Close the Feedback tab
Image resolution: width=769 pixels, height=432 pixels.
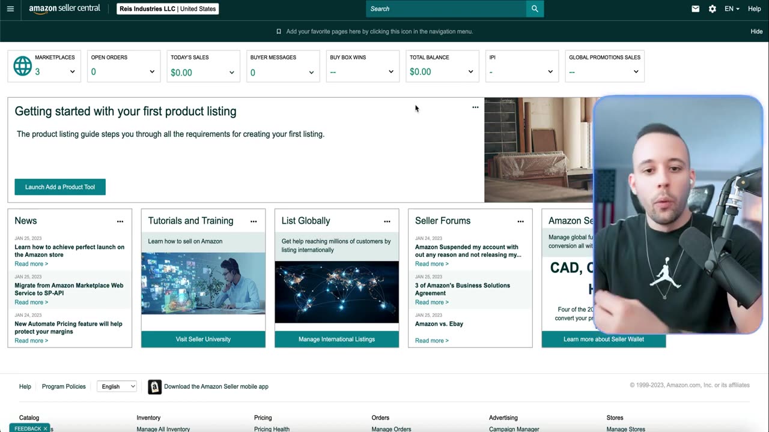click(45, 428)
